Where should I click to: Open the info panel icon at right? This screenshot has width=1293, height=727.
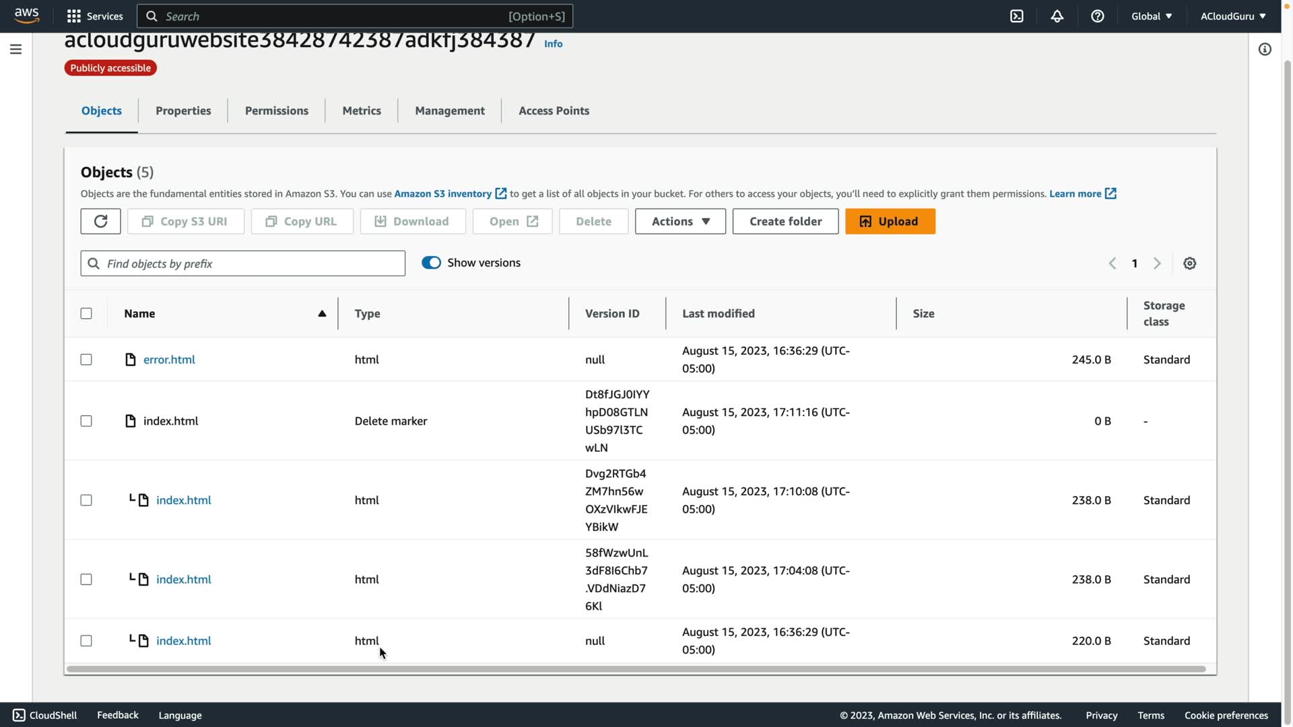(x=1264, y=49)
